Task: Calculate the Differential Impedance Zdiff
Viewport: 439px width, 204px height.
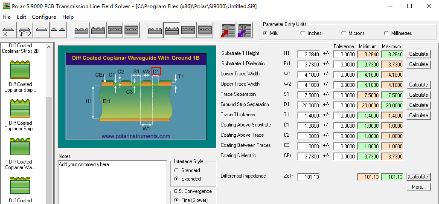Action: 418,177
